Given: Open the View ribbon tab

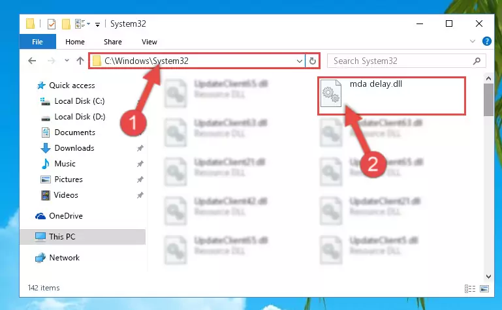Looking at the screenshot, I should coord(149,42).
